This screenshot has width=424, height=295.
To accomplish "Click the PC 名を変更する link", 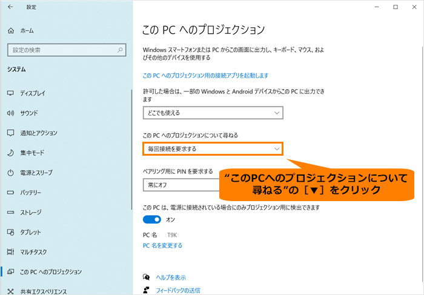I will (162, 245).
